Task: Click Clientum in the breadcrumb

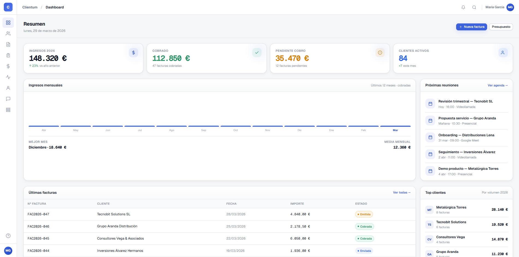Action: (x=30, y=7)
